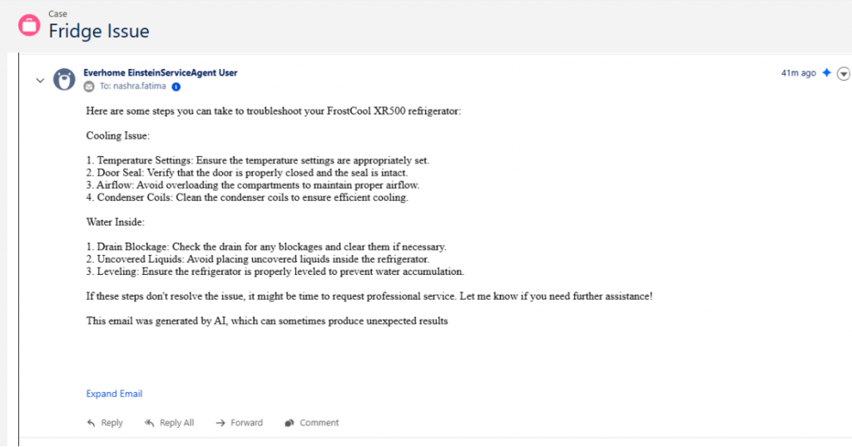Screen dimensions: 852x447
Task: Click the Einstein agent bear avatar
Action: (64, 80)
